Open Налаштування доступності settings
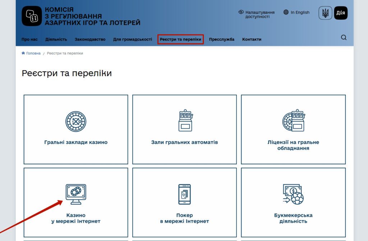368x241 pixels. 260,14
